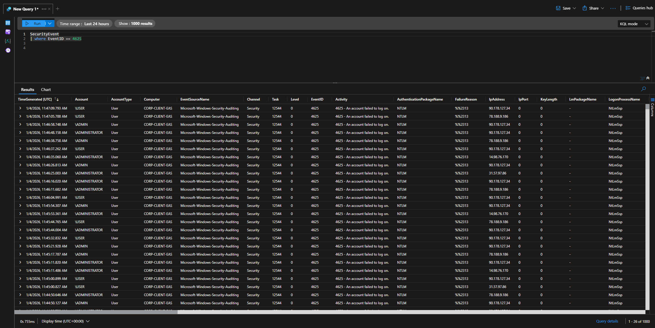Click the search icon in results
Image resolution: width=655 pixels, height=328 pixels.
643,89
